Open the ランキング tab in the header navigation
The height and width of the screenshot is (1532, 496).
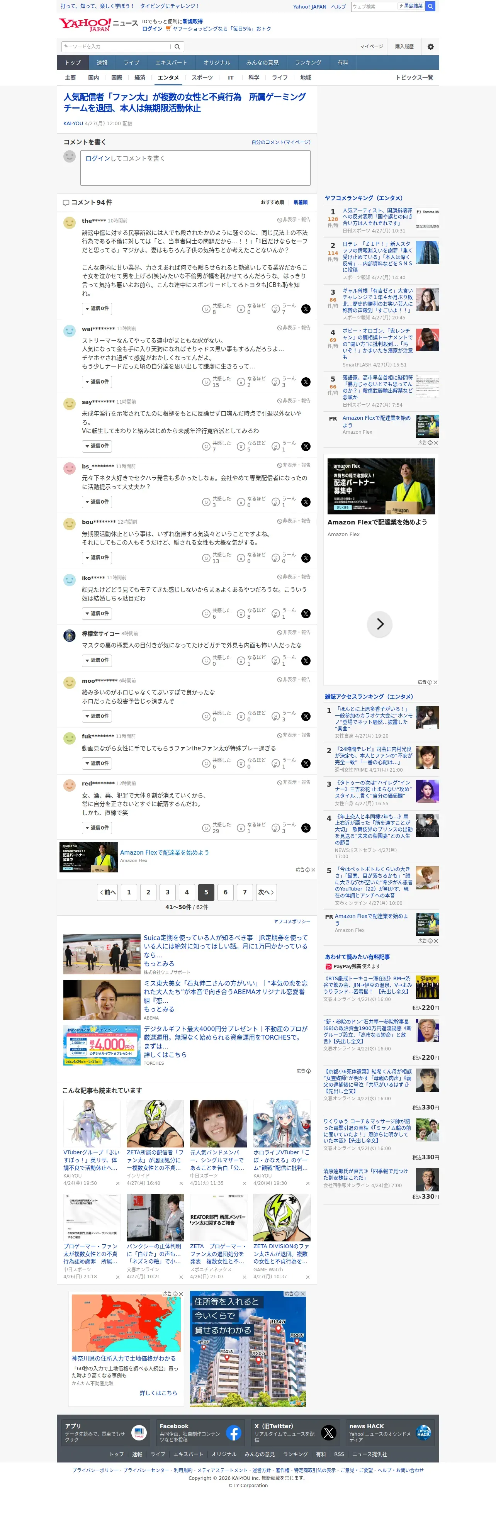click(308, 63)
